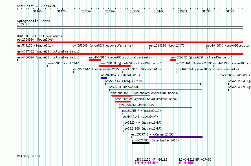The image size is (251, 166).
Task: Select esv1513298 (Levy2007) variant label
Action: pyautogui.click(x=167, y=45)
